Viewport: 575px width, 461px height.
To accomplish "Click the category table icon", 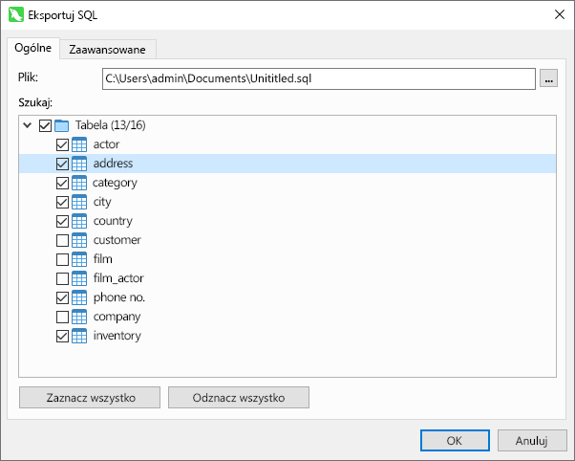I will pos(79,183).
